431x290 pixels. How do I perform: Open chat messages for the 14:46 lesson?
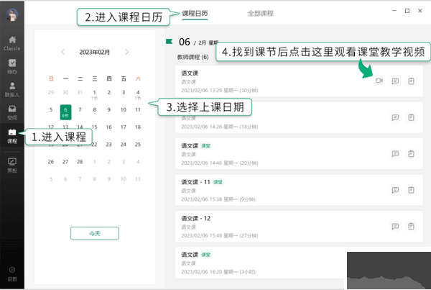pyautogui.click(x=395, y=154)
